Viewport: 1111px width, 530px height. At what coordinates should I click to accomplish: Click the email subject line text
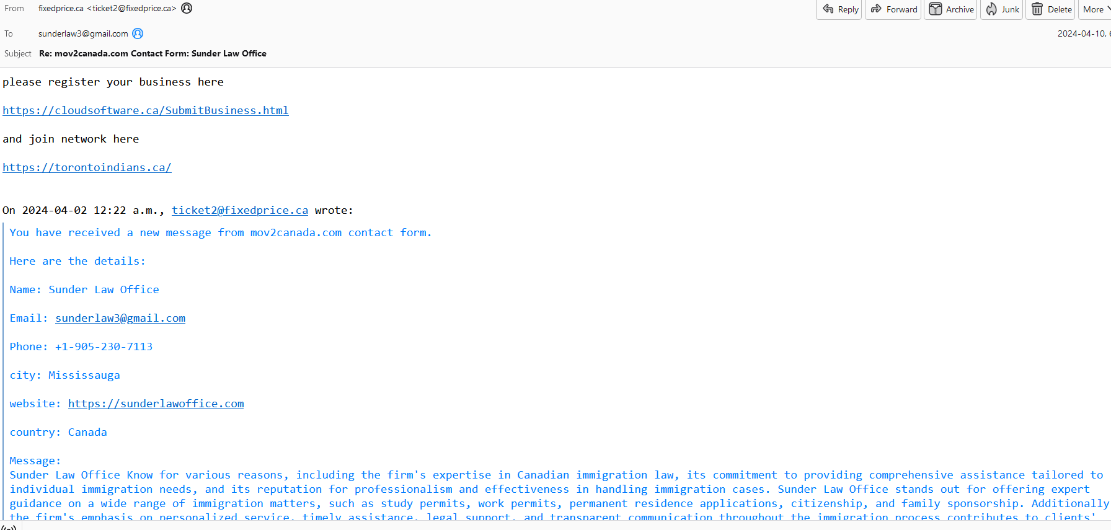(153, 53)
